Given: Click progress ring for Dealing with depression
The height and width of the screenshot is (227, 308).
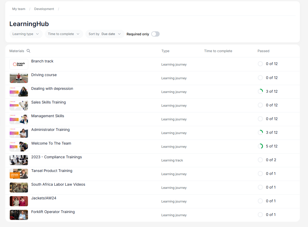Looking at the screenshot, I should [260, 91].
